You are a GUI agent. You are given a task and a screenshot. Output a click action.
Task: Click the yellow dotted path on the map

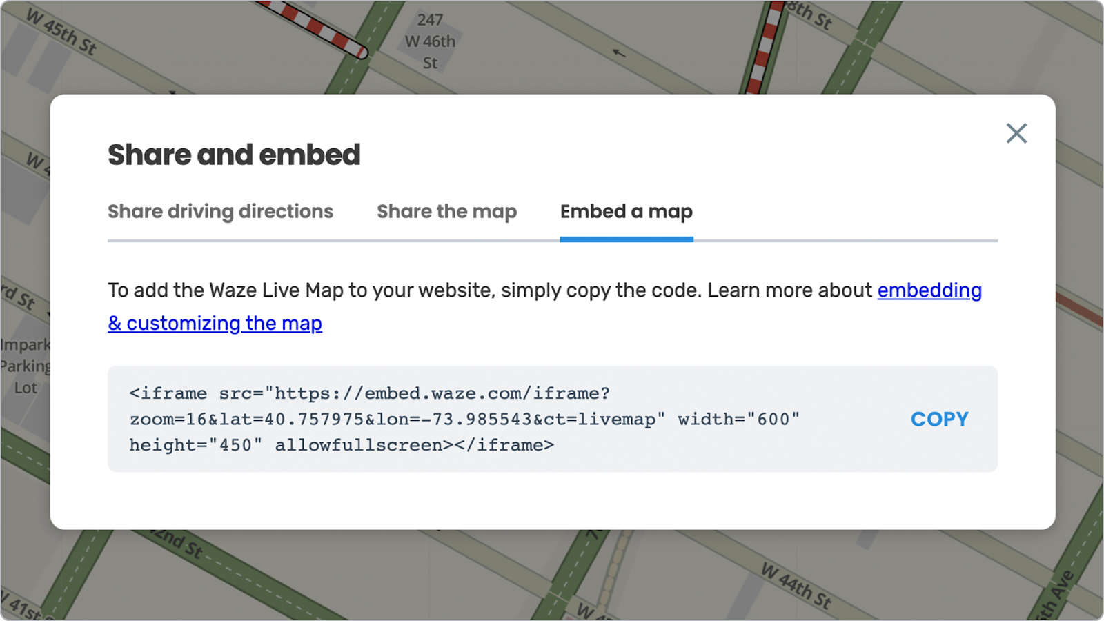pos(614,574)
